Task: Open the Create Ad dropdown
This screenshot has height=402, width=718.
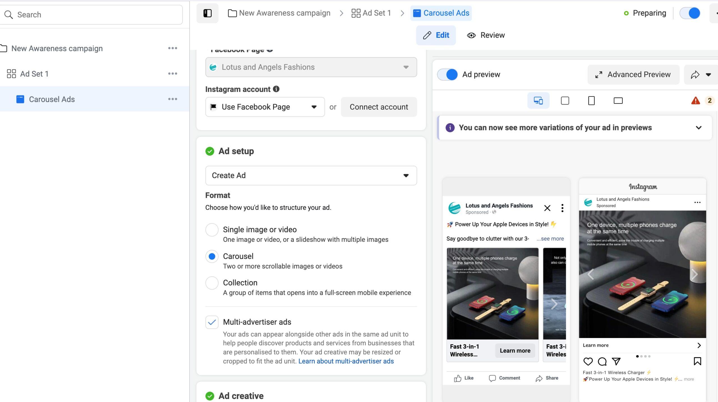Action: (x=311, y=175)
